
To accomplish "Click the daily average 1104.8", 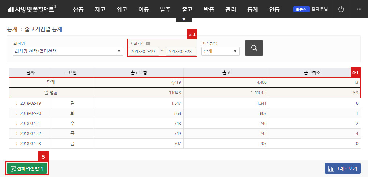I will 175,93.
